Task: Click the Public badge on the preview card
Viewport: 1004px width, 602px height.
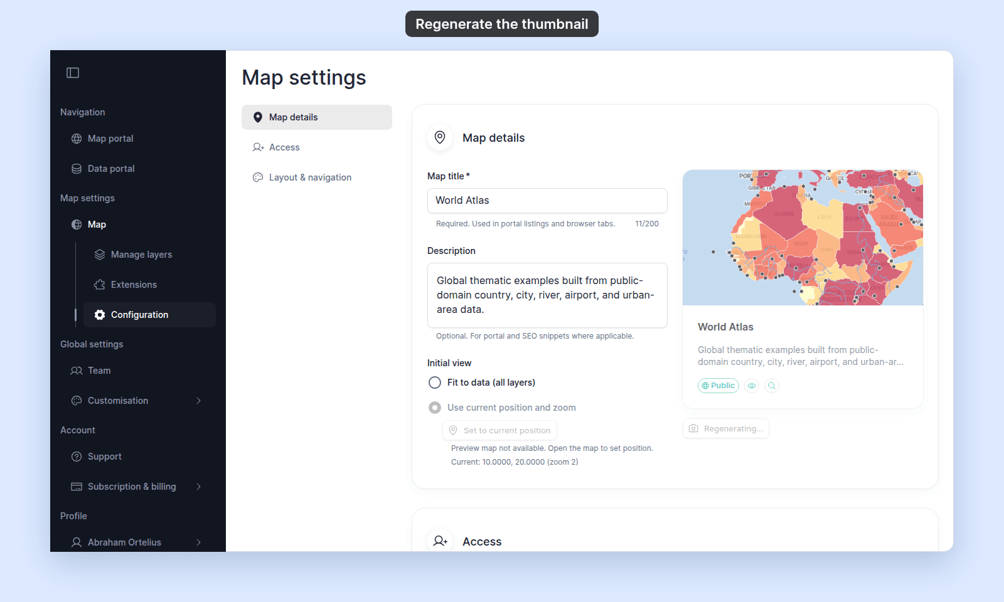Action: (718, 386)
